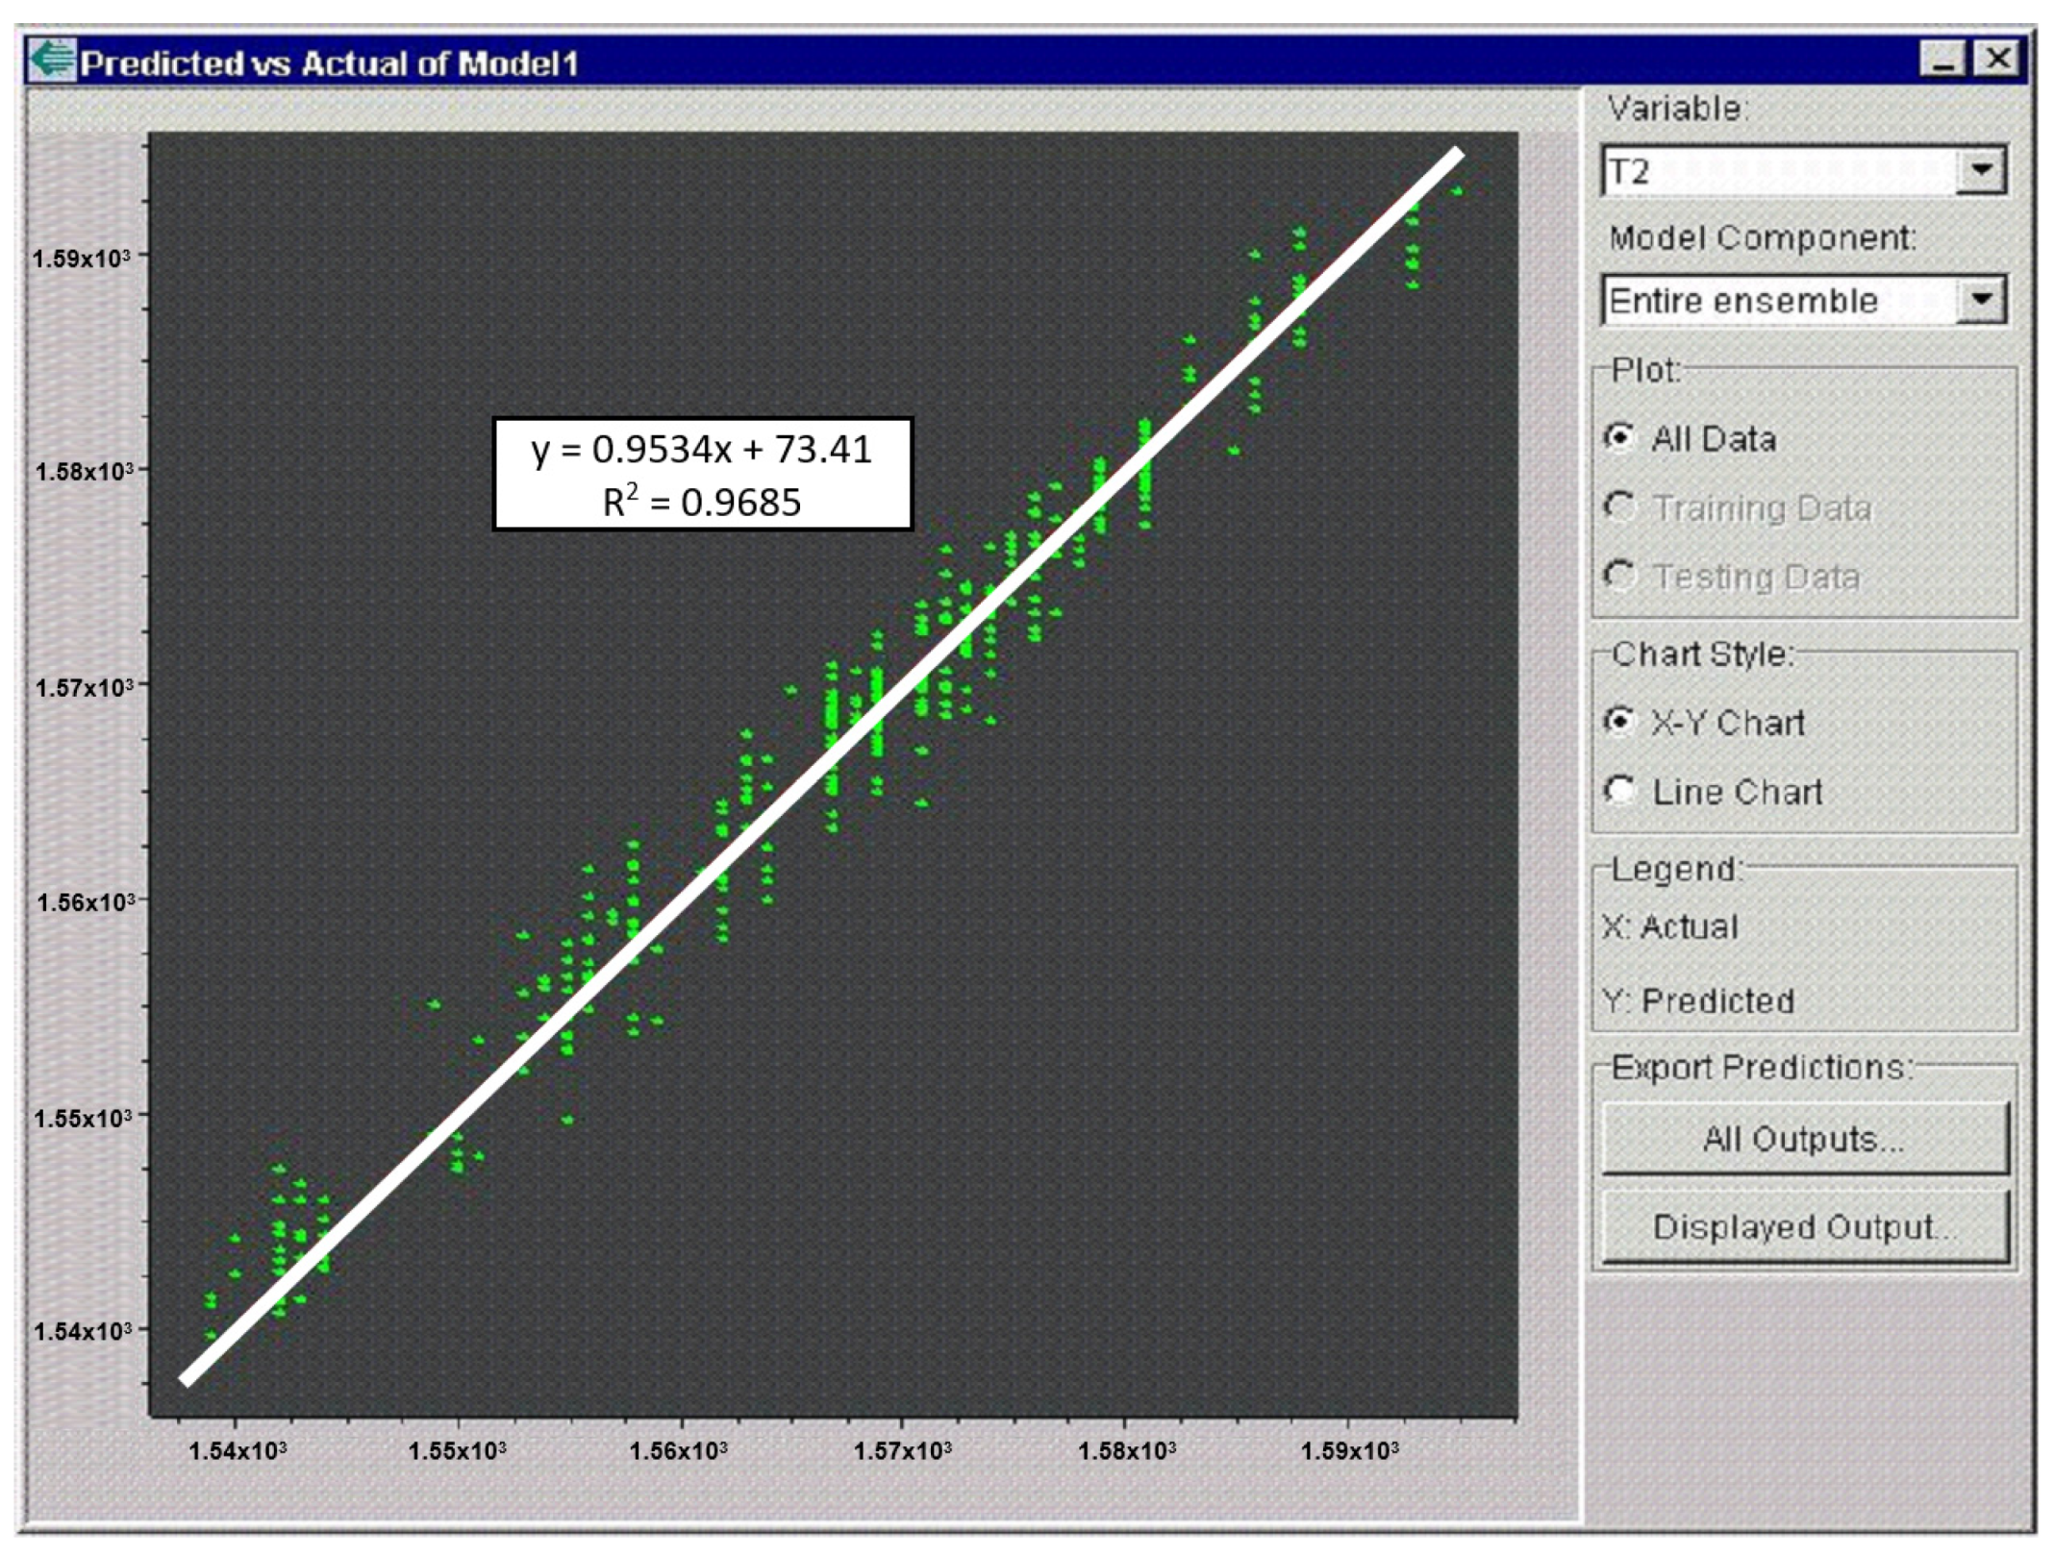Select the Training Data radio button

click(1620, 507)
